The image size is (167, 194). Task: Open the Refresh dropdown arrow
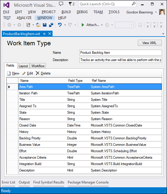[112, 25]
